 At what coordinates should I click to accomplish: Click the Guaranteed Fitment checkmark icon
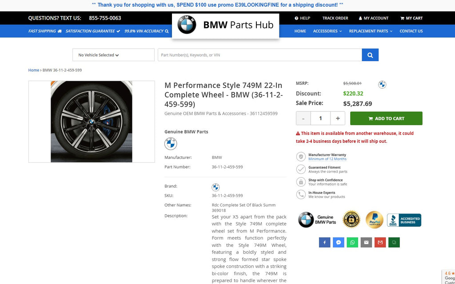[x=301, y=169]
